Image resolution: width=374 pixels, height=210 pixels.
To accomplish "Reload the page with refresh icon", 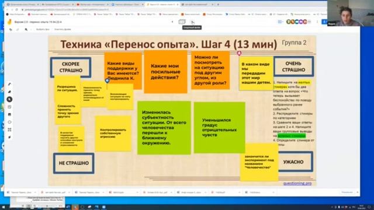I will (x=17, y=10).
